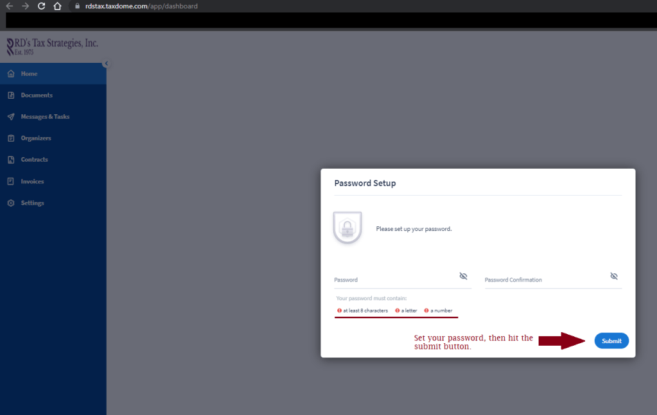
Task: Click the Documents icon in sidebar
Action: click(10, 96)
